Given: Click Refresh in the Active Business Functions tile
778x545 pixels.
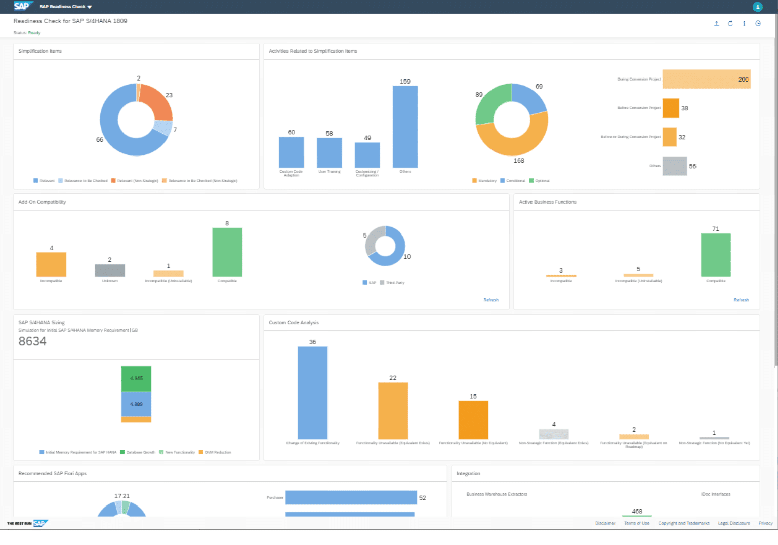Looking at the screenshot, I should tap(741, 300).
